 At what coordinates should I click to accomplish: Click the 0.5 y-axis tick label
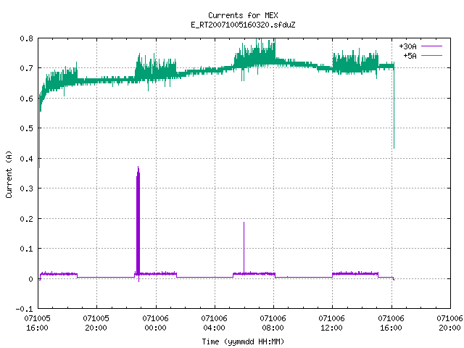(x=26, y=128)
